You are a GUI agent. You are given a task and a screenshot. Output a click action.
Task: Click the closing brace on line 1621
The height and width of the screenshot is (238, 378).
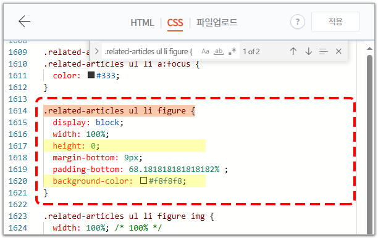tap(46, 193)
